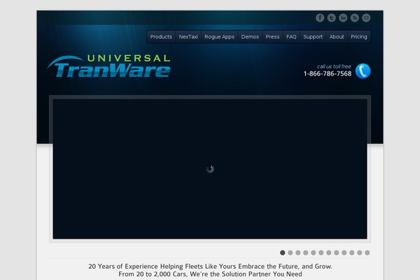Select the twelfth slideshow dot
The height and width of the screenshot is (280, 420).
click(x=367, y=253)
